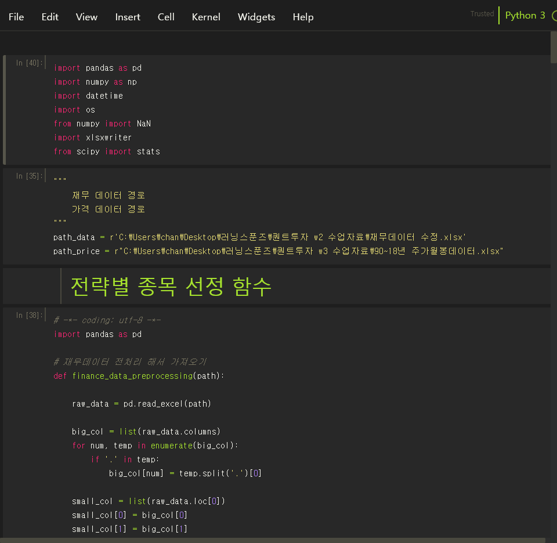Image resolution: width=557 pixels, height=543 pixels.
Task: Click 'small_col = list(raw_data.loc[0])' line
Action: pos(149,501)
